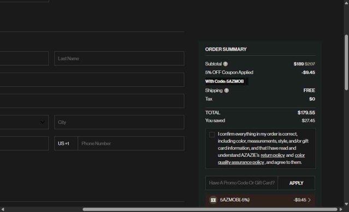Check the order confirmation checkbox
349x212 pixels.
tap(212, 135)
